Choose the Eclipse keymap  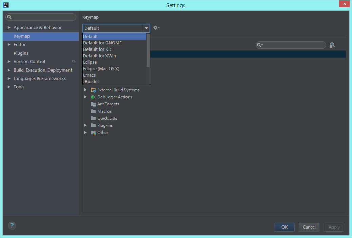pyautogui.click(x=115, y=62)
